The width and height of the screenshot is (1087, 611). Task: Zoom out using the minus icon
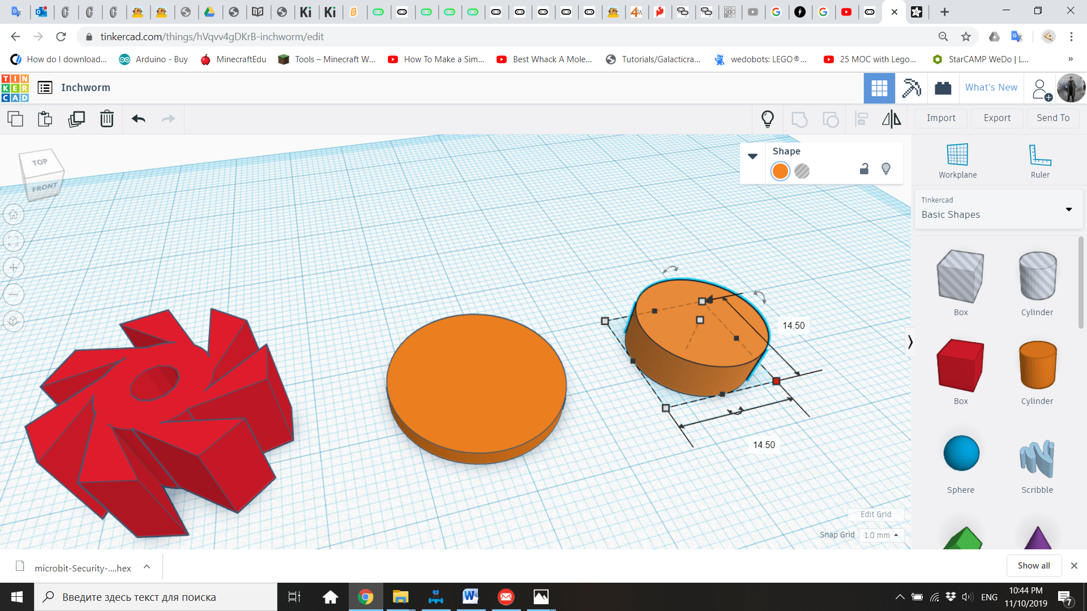14,294
